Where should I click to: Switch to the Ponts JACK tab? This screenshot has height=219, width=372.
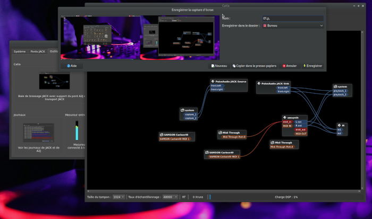tap(38, 51)
